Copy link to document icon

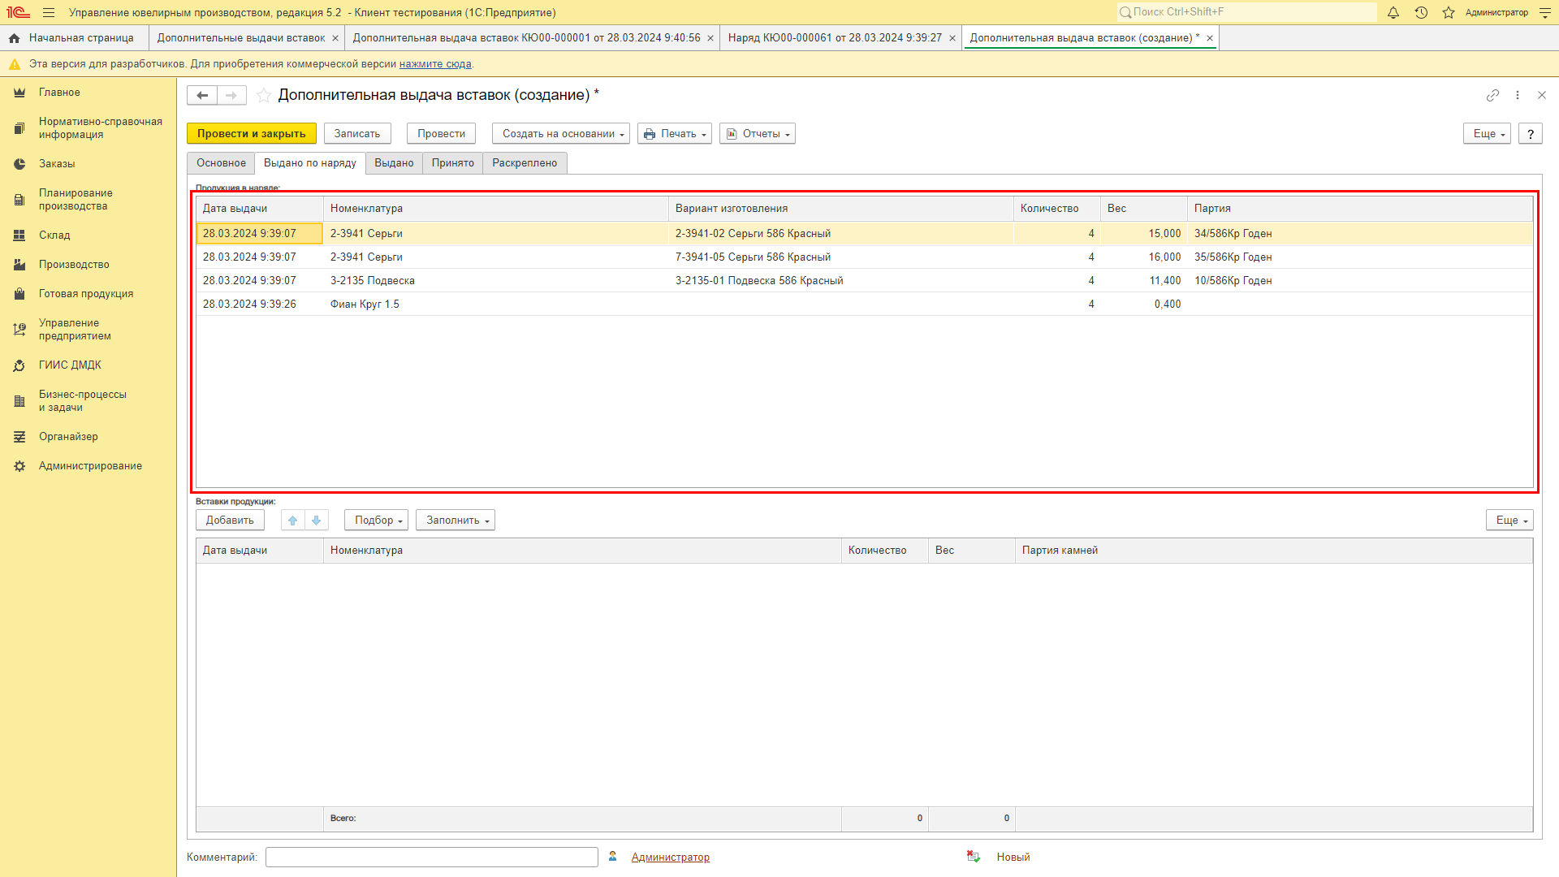pyautogui.click(x=1492, y=95)
